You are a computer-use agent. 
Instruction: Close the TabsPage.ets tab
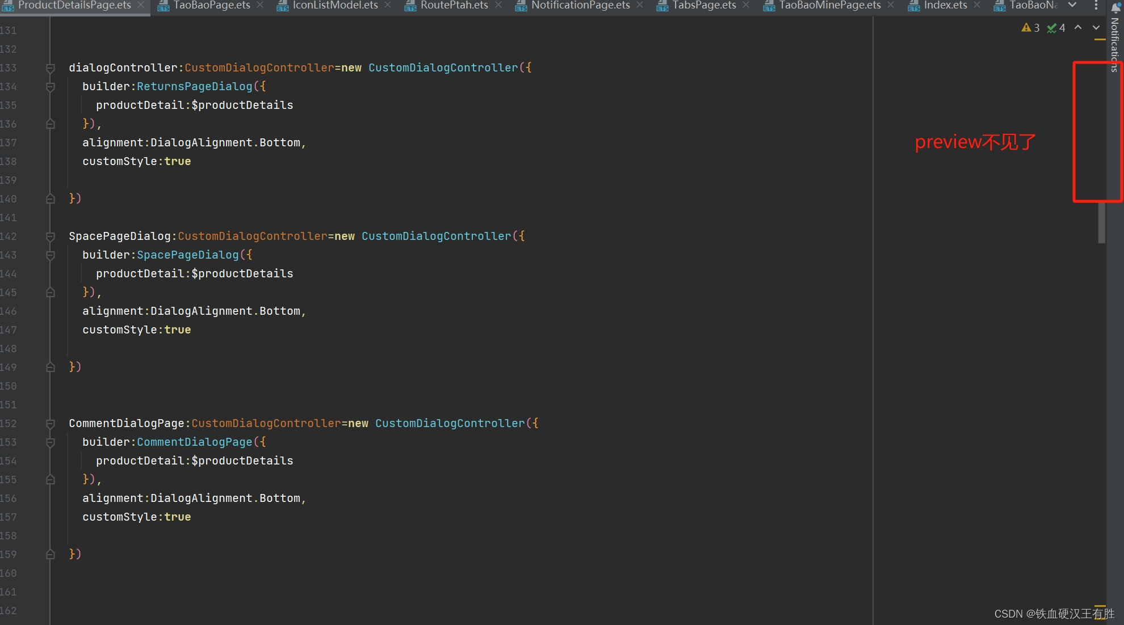[746, 5]
